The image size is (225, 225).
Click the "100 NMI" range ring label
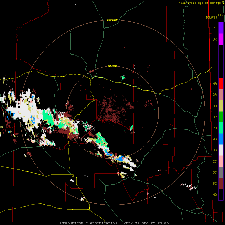pos(112,20)
